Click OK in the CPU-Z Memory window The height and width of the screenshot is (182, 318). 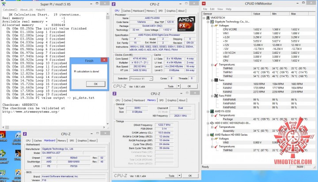point(190,176)
